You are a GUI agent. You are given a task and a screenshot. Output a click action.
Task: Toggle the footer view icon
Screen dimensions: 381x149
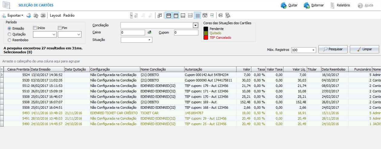pyautogui.click(x=183, y=15)
